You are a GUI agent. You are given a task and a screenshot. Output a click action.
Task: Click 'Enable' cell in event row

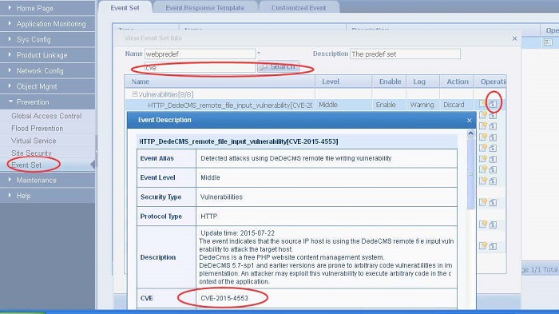386,105
